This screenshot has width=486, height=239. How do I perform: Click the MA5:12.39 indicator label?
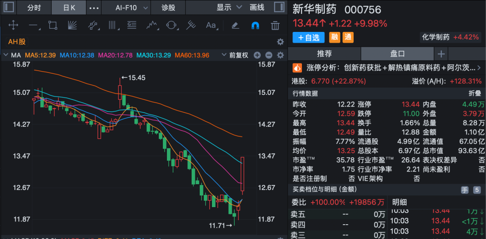click(40, 55)
